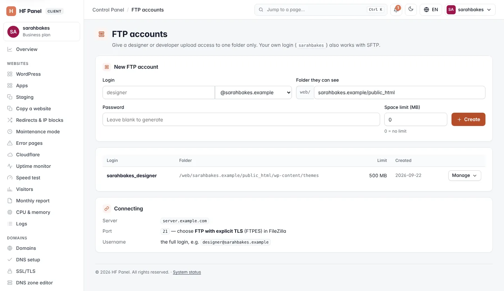The height and width of the screenshot is (291, 504).
Task: Click the Cloudflare cloud icon
Action: [x=10, y=155]
